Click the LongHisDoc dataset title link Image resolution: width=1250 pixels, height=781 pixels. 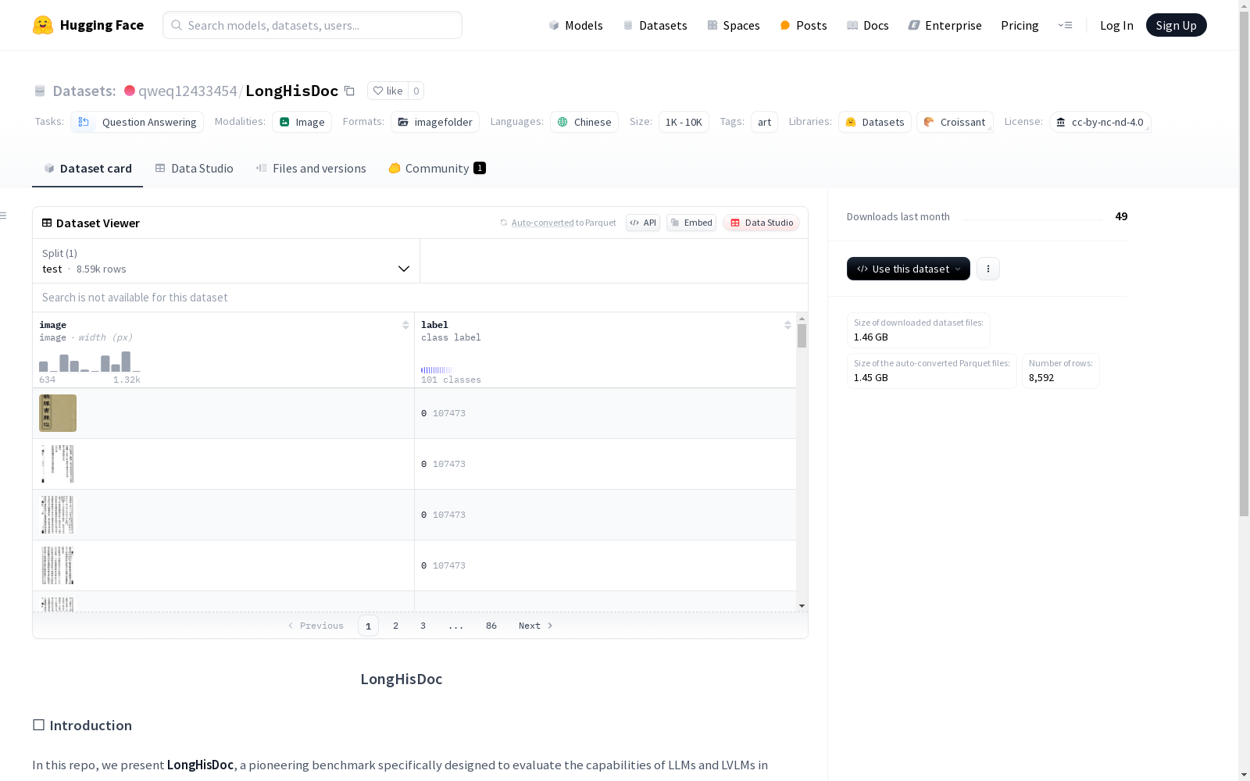click(x=292, y=91)
